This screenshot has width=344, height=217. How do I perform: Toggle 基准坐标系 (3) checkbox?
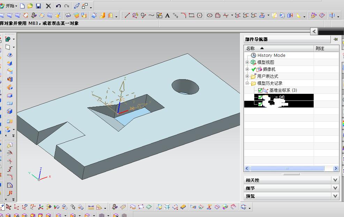pyautogui.click(x=260, y=90)
